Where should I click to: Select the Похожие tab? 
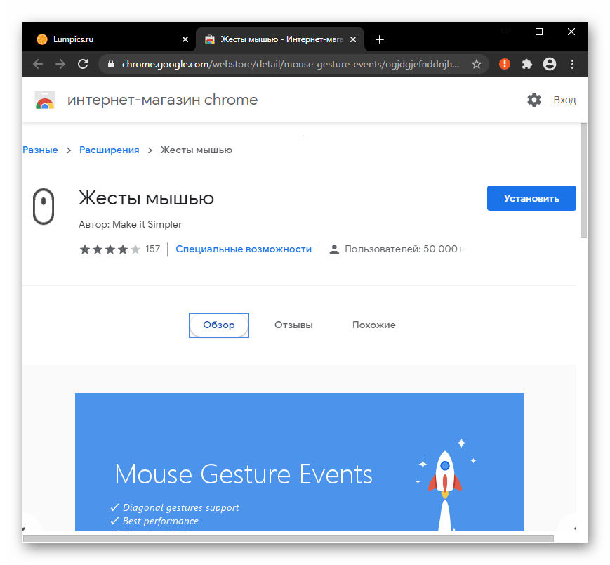pyautogui.click(x=373, y=325)
